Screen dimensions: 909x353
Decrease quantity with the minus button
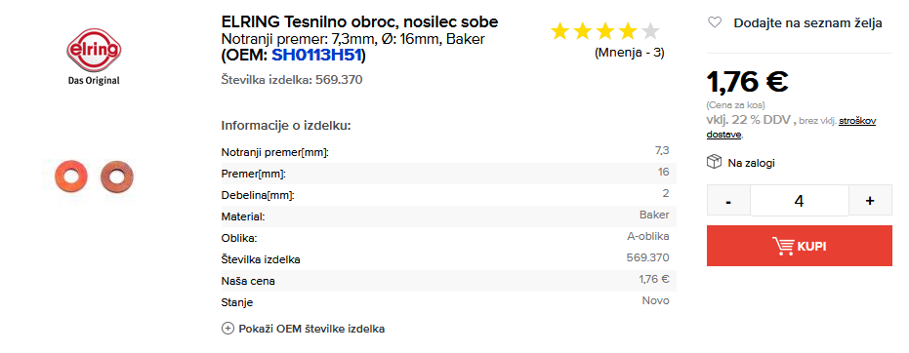(x=728, y=201)
